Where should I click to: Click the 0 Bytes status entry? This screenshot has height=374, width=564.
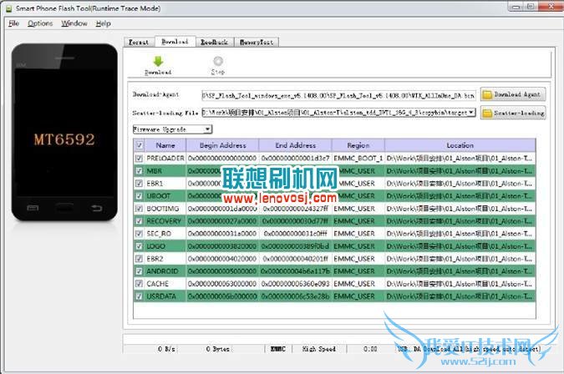[217, 349]
